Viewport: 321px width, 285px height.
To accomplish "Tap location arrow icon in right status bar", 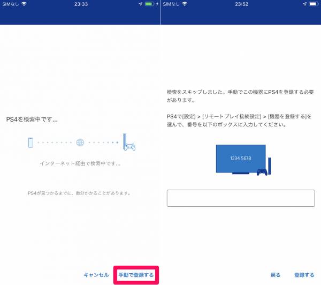I will pos(305,4).
